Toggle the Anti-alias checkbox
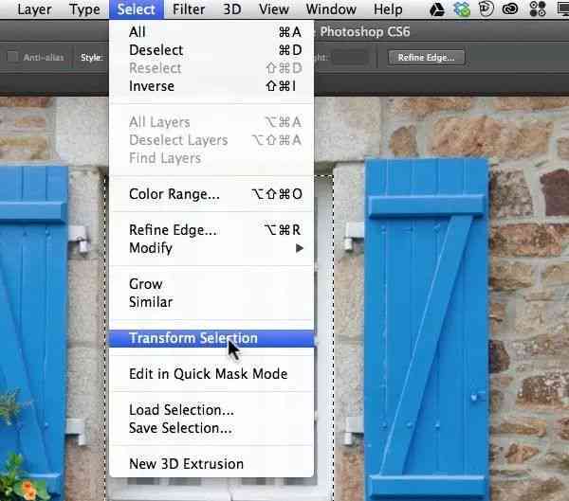The width and height of the screenshot is (569, 501). 12,57
